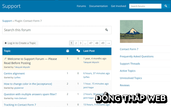Click the header search magnifier button
The height and width of the screenshot is (107, 171).
pyautogui.click(x=166, y=6)
